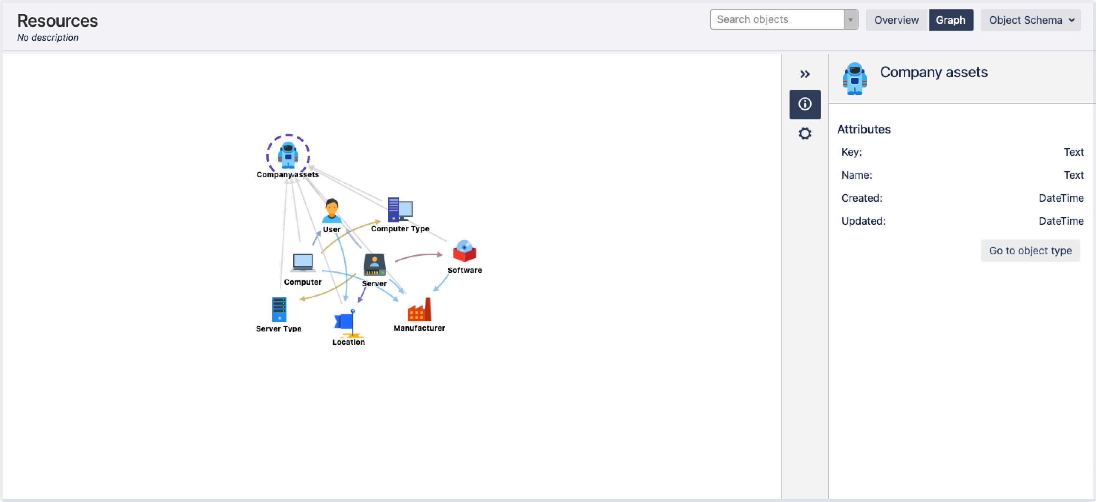Open the graph settings gear panel
The height and width of the screenshot is (502, 1096).
point(804,134)
